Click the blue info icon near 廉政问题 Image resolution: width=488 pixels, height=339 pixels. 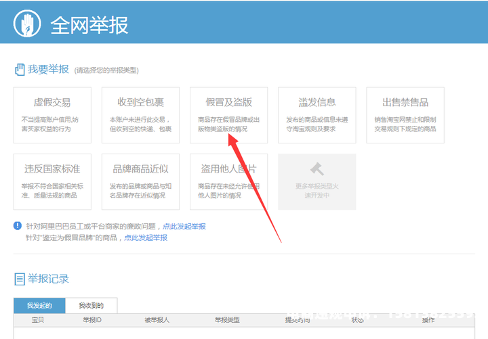pos(18,226)
